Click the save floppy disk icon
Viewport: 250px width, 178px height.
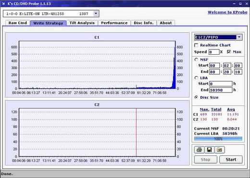[209, 150]
